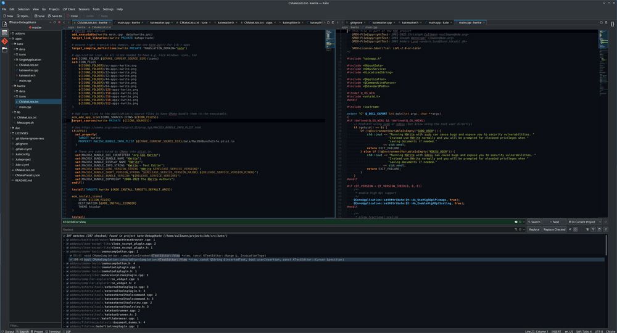Switch to the main.cpp - kate tab in right pane

(438, 22)
